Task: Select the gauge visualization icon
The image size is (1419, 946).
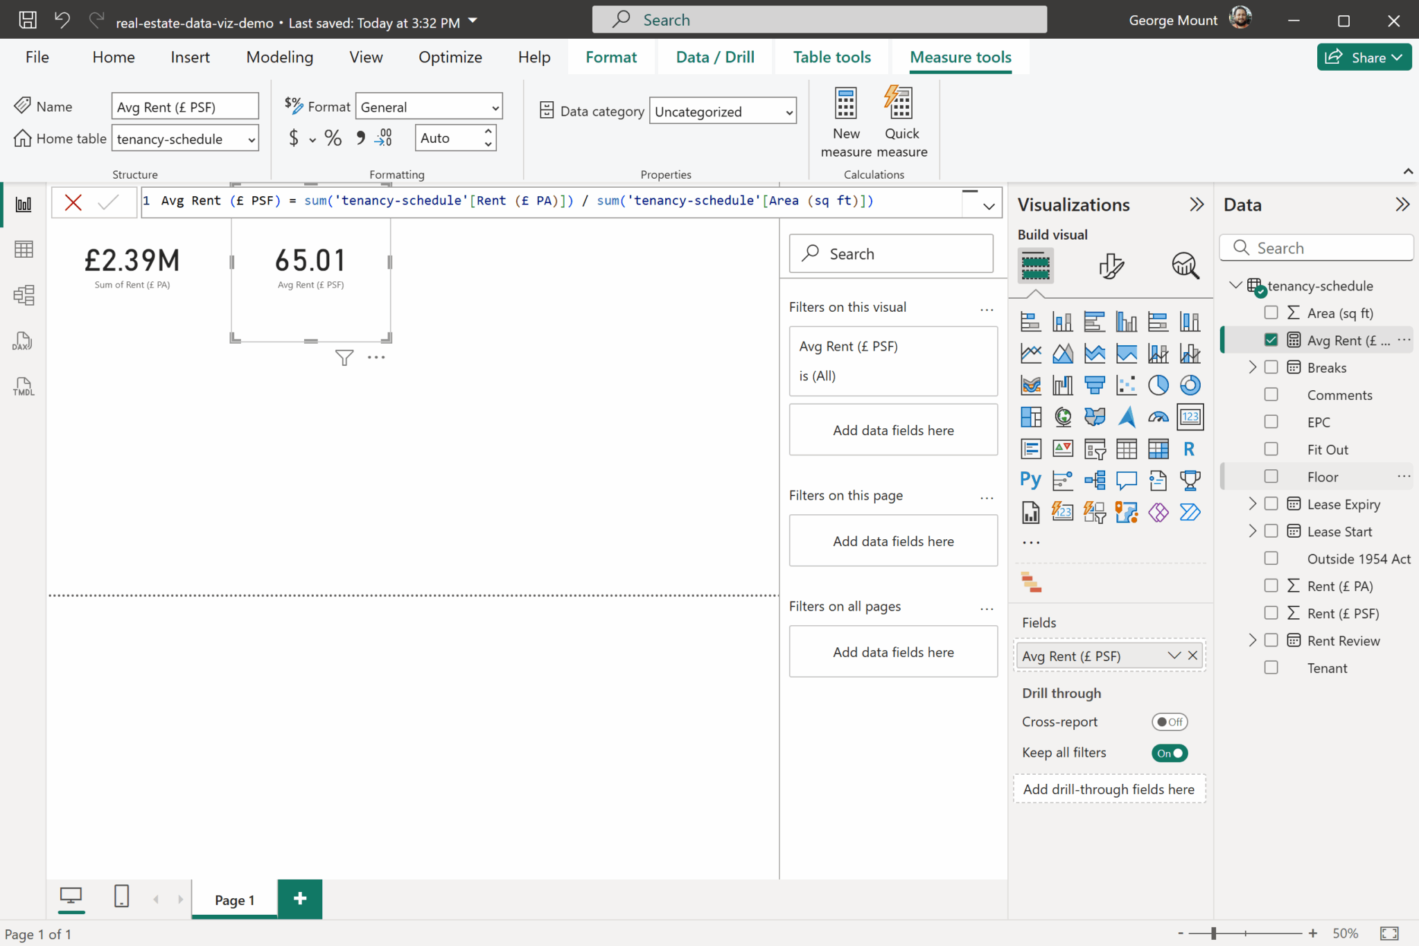Action: click(1158, 417)
